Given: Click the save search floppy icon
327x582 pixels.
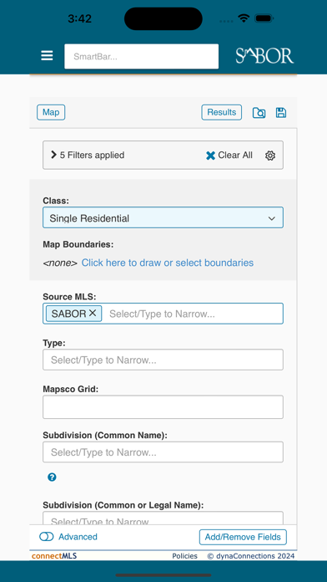Looking at the screenshot, I should click(x=281, y=112).
